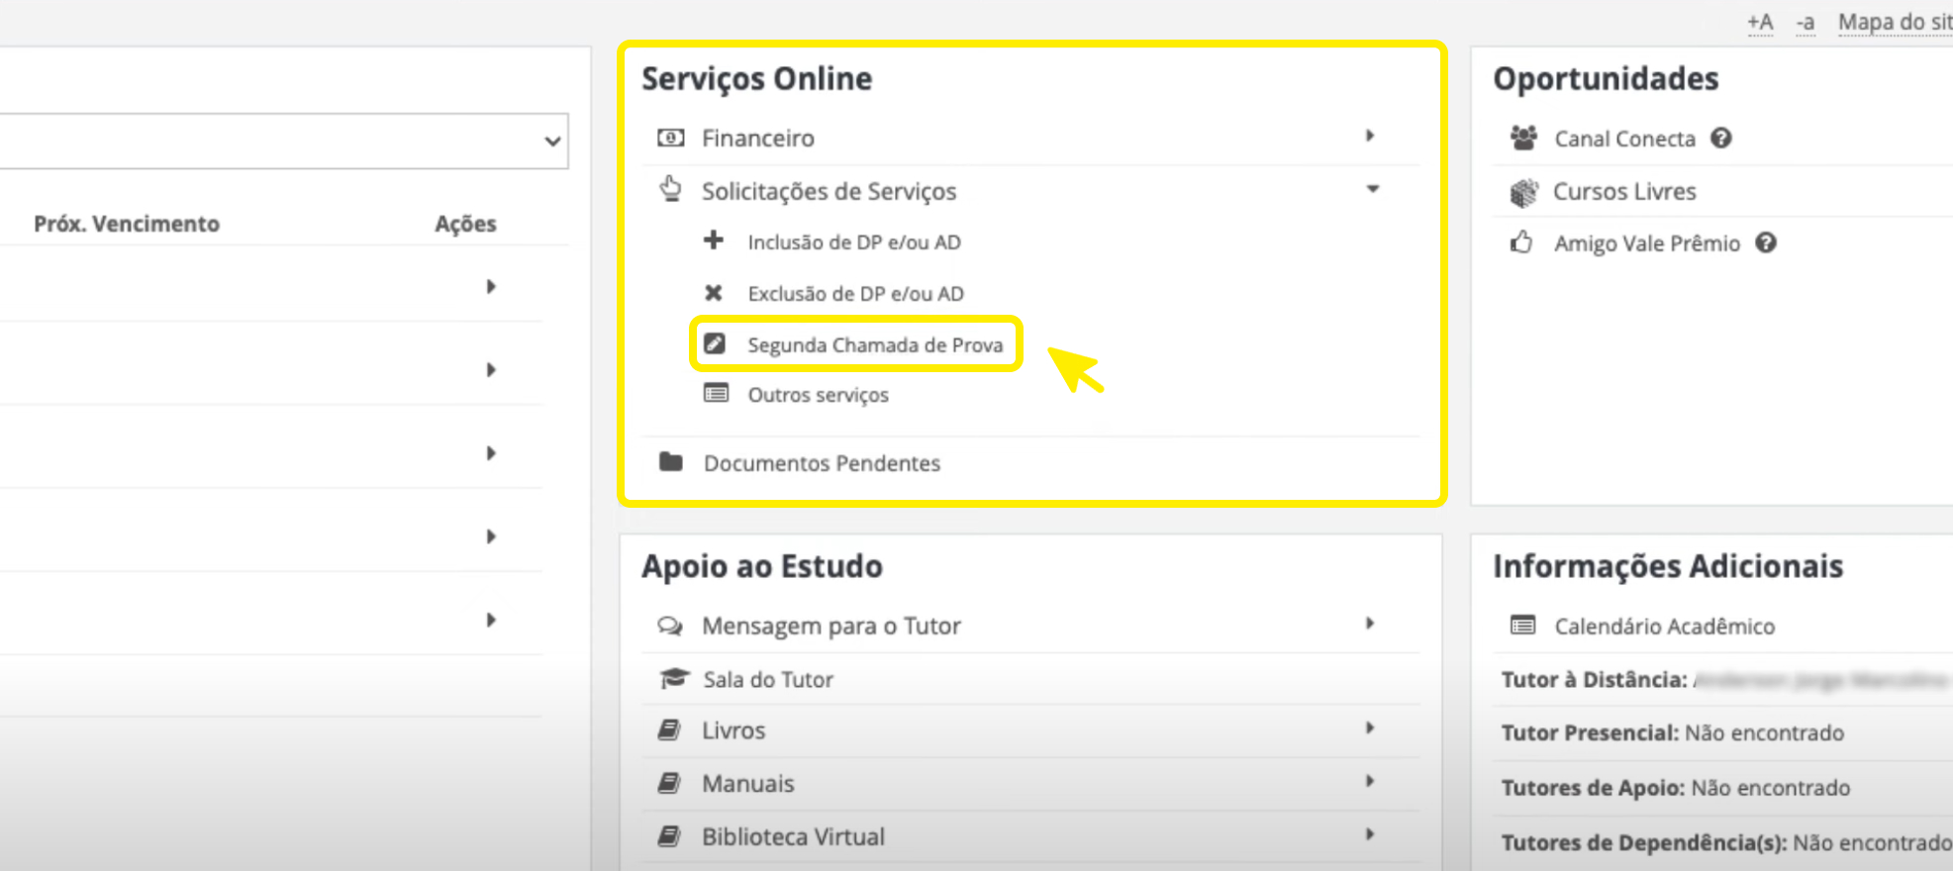Click the Calendário Acadêmico calendar icon

click(x=1522, y=626)
